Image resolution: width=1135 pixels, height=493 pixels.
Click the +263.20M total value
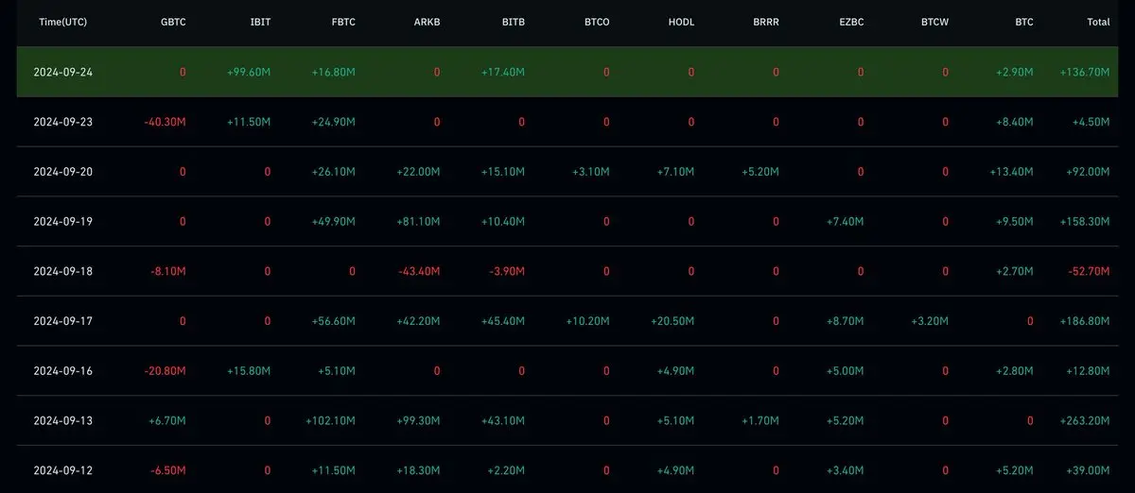point(1086,421)
